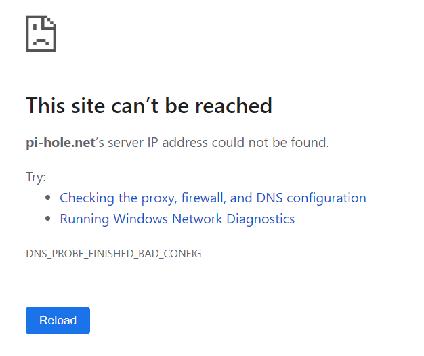Open Running Windows Network Diagnostics link
Screen dimensions: 424x356
pos(177,219)
